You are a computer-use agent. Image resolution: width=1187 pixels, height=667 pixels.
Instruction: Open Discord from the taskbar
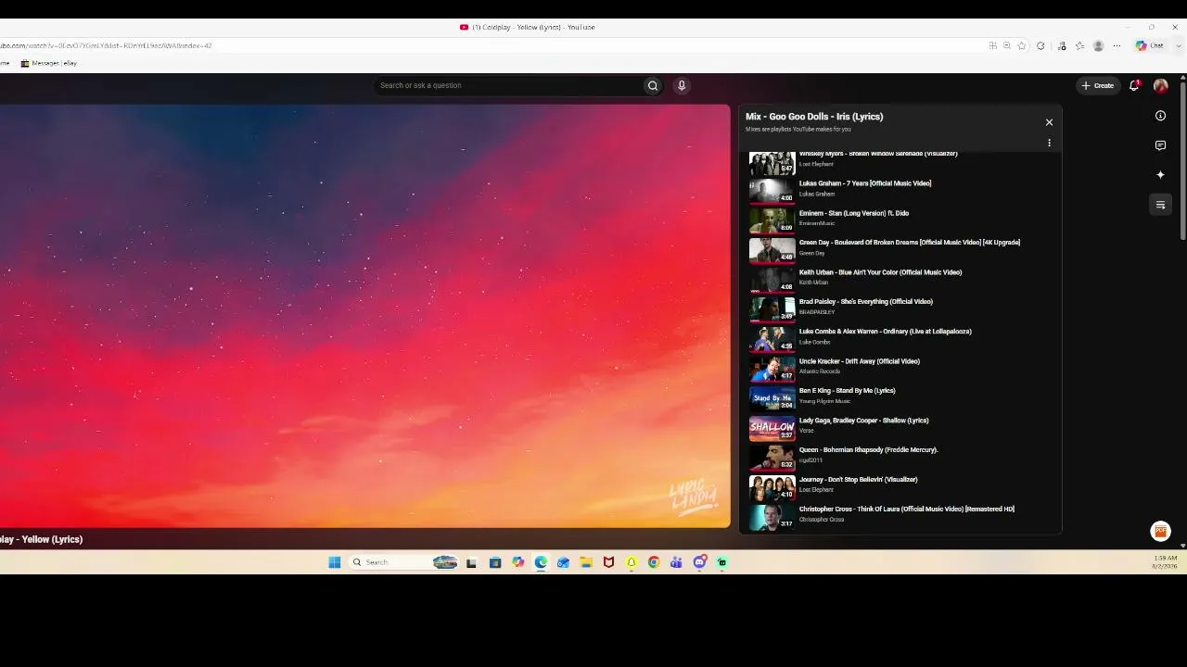point(700,561)
